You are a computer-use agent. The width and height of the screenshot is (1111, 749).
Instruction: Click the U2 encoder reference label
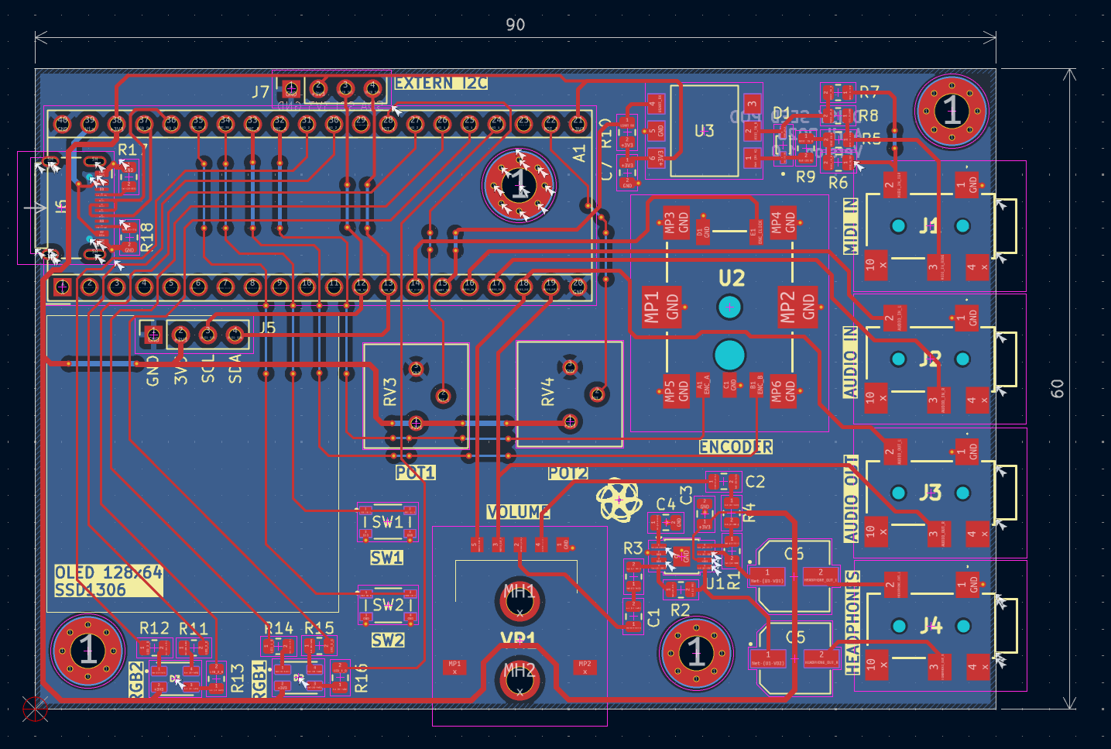click(x=732, y=278)
